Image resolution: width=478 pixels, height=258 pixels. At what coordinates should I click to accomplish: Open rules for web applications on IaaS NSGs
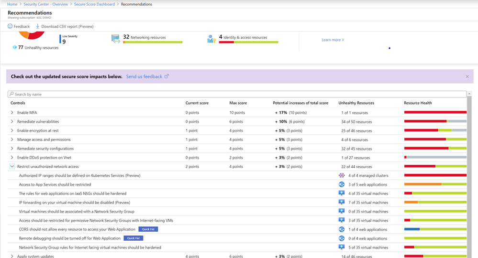pos(73,193)
